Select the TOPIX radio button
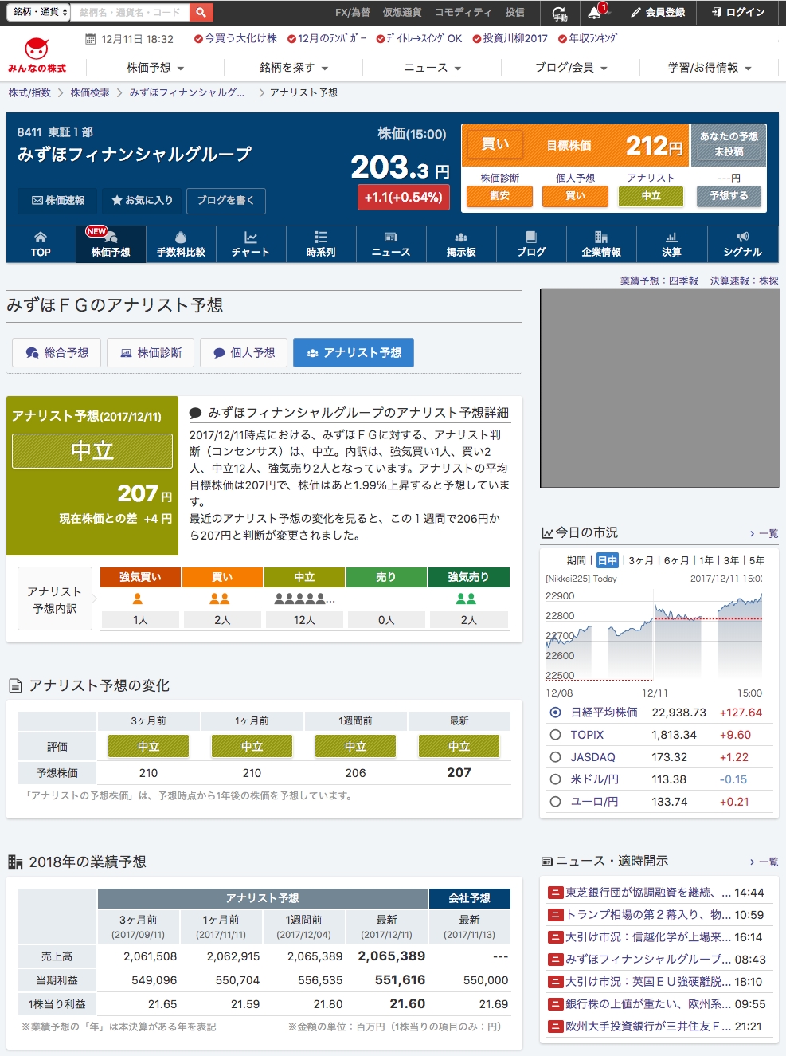This screenshot has height=1056, width=786. pos(555,735)
